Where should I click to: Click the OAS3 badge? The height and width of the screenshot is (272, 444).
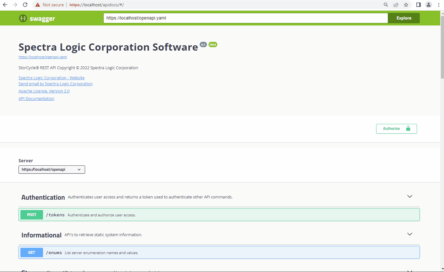[x=213, y=45]
